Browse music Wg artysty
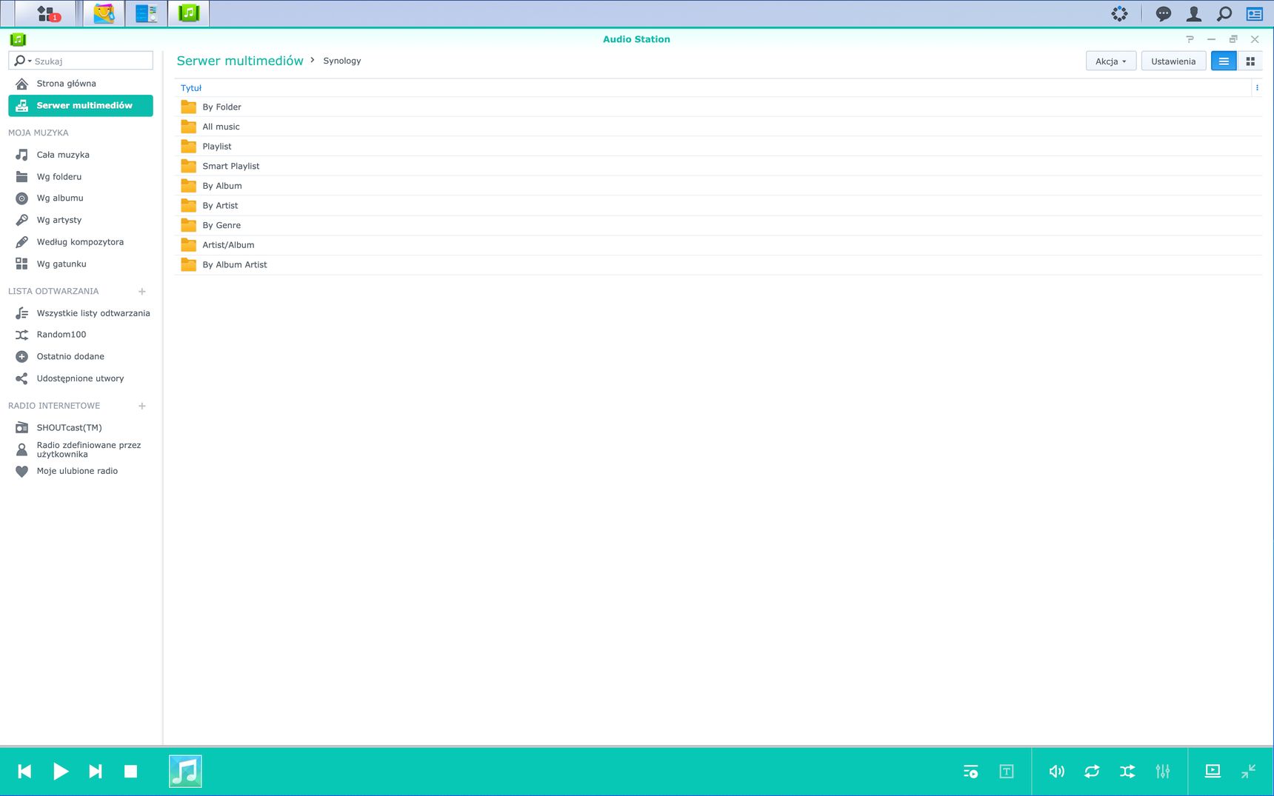 (81, 220)
